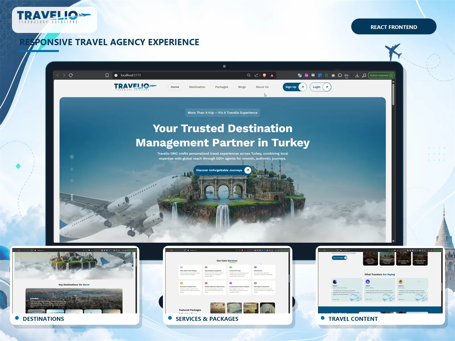Click 'Featured Packages' heading in preview
455x341 pixels.
pyautogui.click(x=190, y=310)
